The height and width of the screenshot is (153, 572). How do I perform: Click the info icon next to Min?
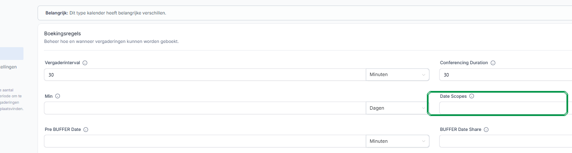58,96
